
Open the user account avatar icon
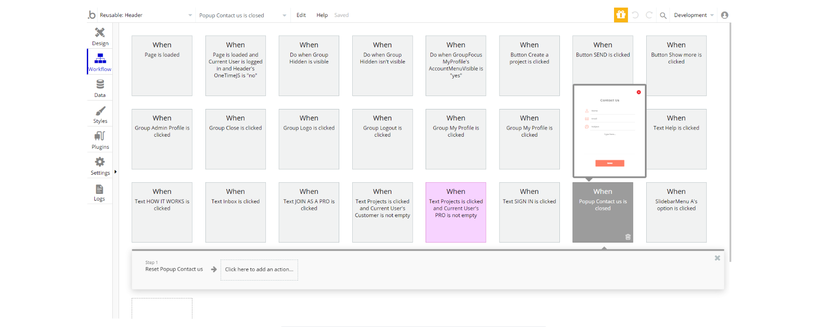coord(725,15)
